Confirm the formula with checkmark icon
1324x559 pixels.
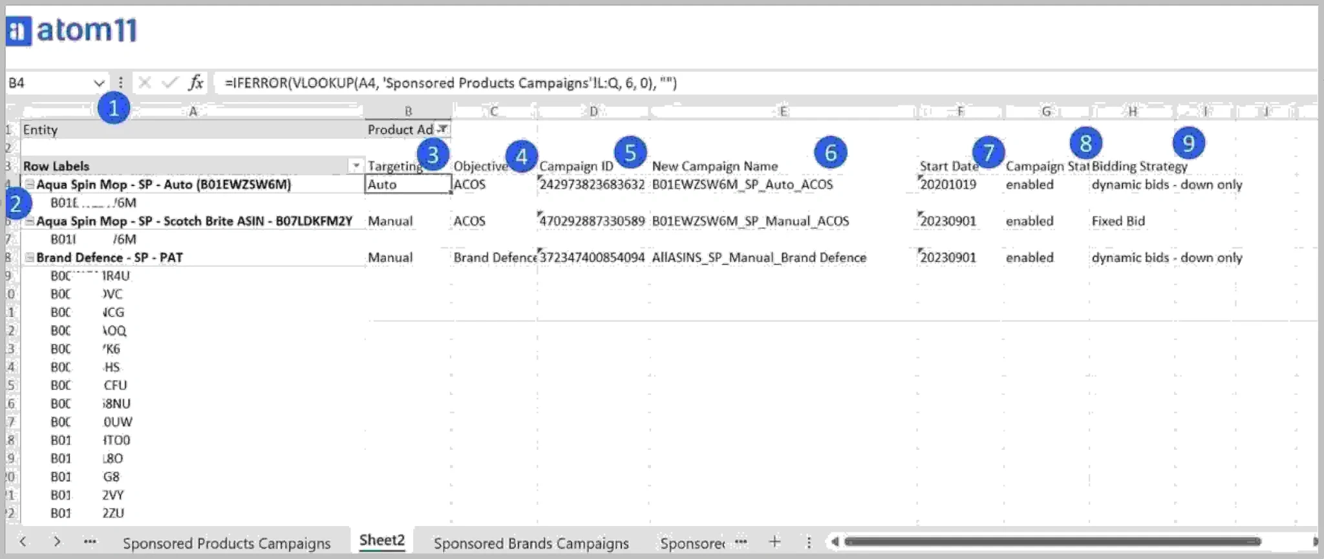pyautogui.click(x=170, y=83)
